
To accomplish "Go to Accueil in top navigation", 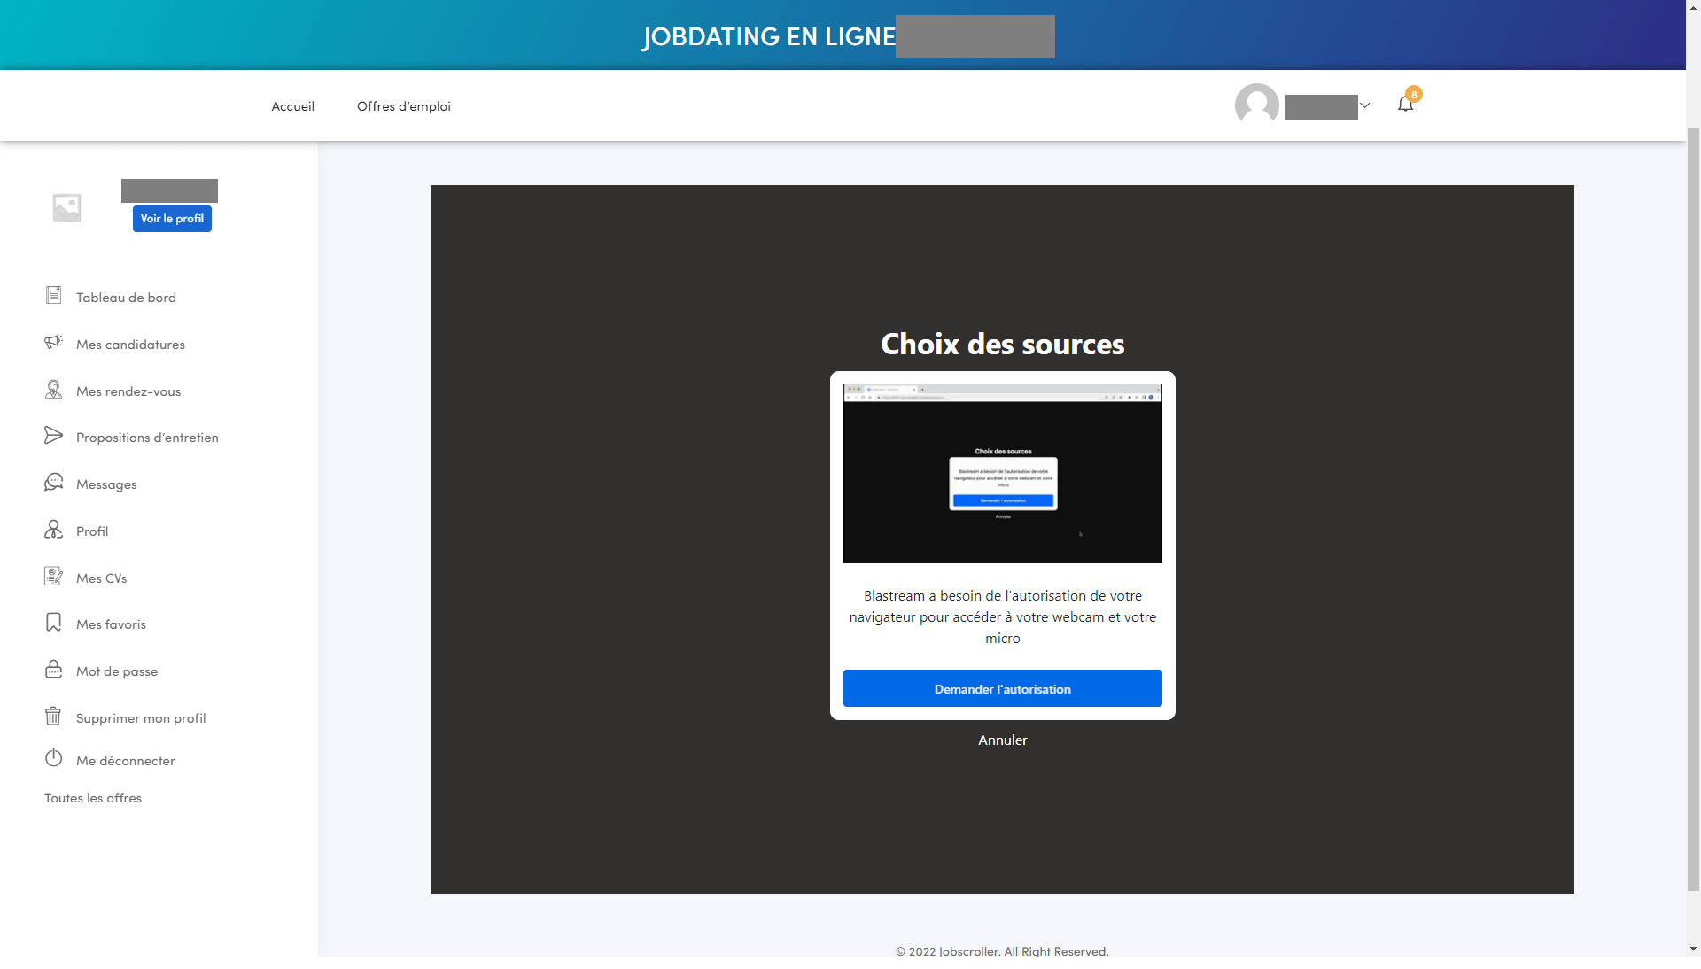I will click(292, 106).
